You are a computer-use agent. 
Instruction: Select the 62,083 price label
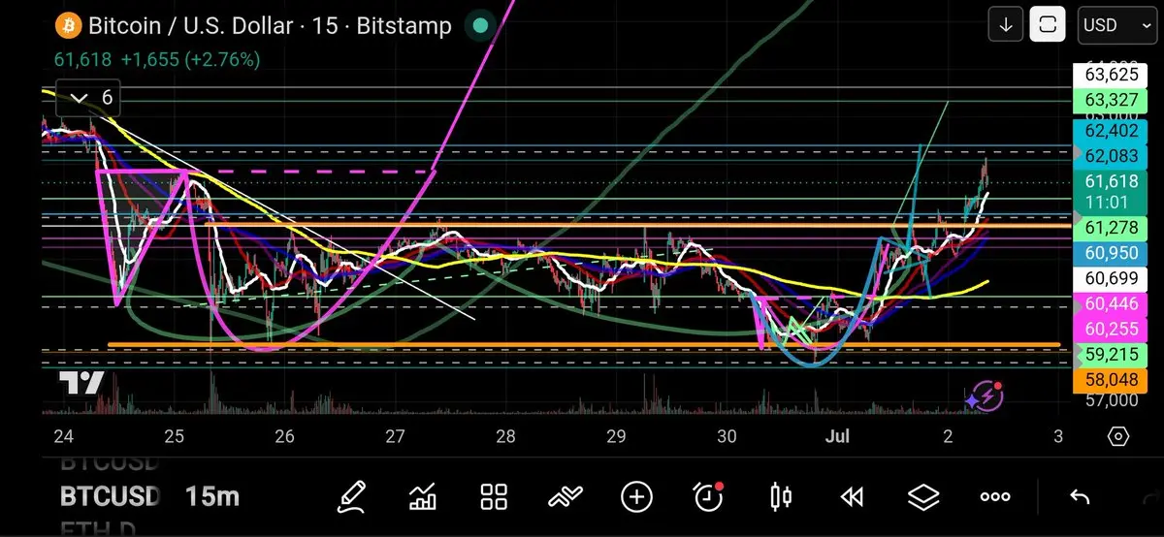[x=1112, y=156]
